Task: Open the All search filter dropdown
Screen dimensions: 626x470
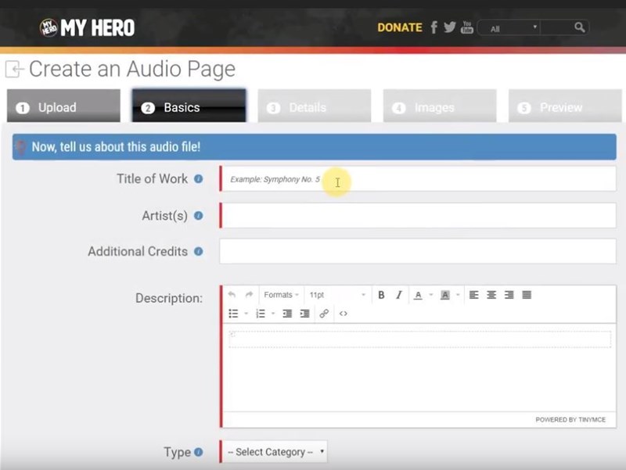Action: click(x=509, y=28)
